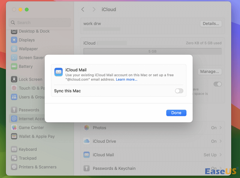Click the 'Sync this Mac' label
Image resolution: width=240 pixels, height=178 pixels.
tap(67, 91)
